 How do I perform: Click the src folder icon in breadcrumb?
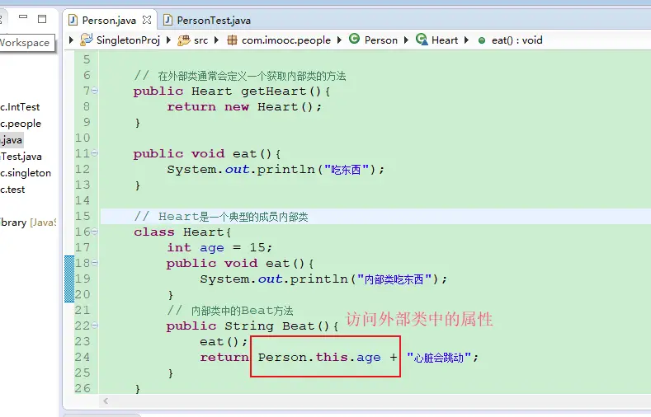click(184, 40)
